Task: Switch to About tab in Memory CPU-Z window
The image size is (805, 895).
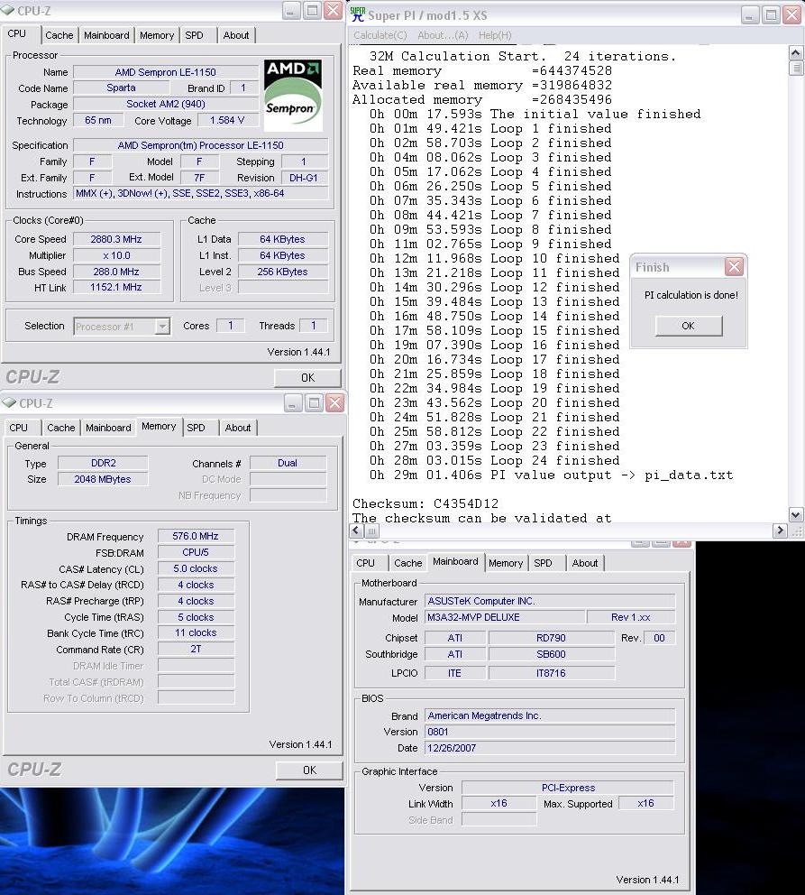Action: click(238, 428)
